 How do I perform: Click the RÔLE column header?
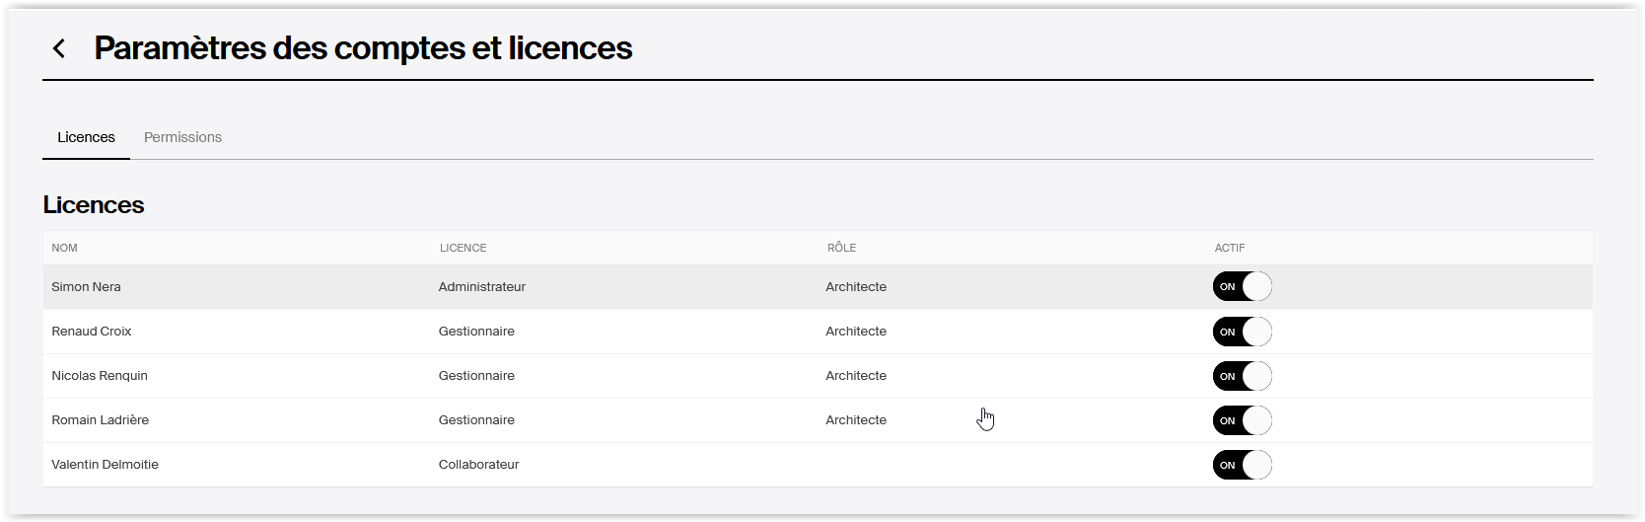click(841, 248)
